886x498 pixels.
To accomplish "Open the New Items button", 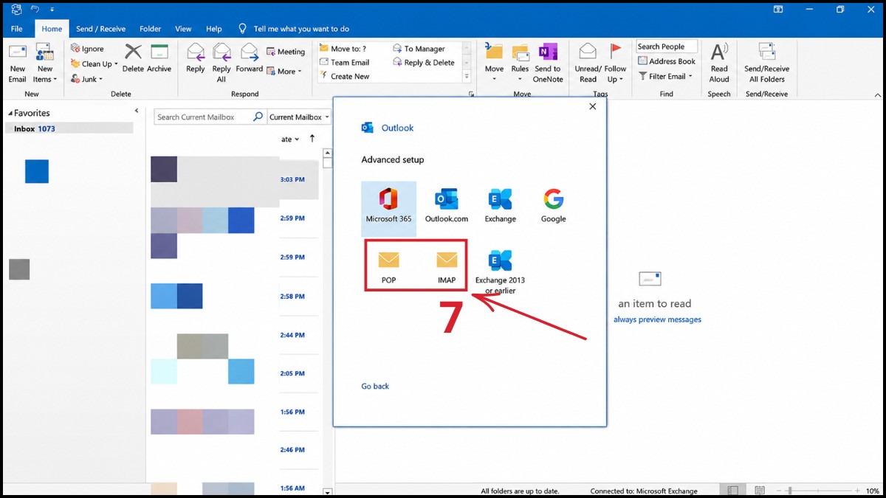I will [44, 63].
